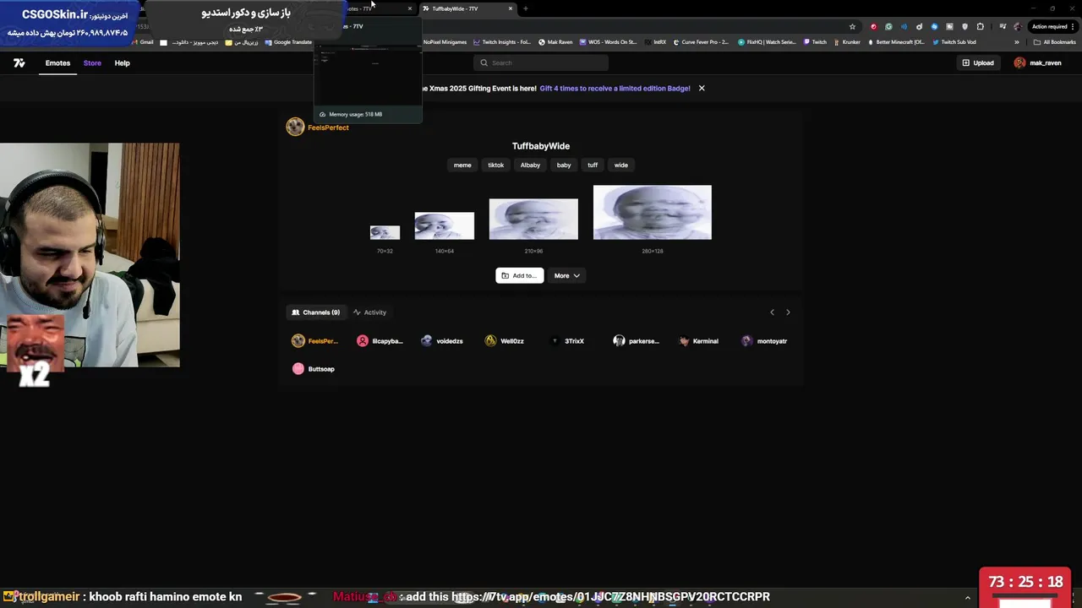
Task: Click the 70×32 emote preview
Action: (x=385, y=232)
